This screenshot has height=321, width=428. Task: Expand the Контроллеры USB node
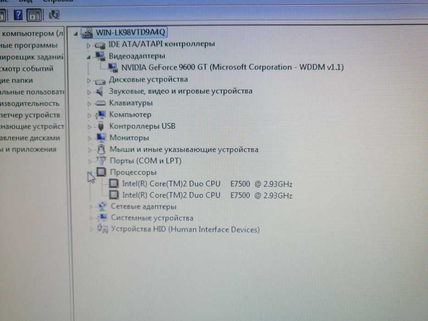(x=89, y=127)
